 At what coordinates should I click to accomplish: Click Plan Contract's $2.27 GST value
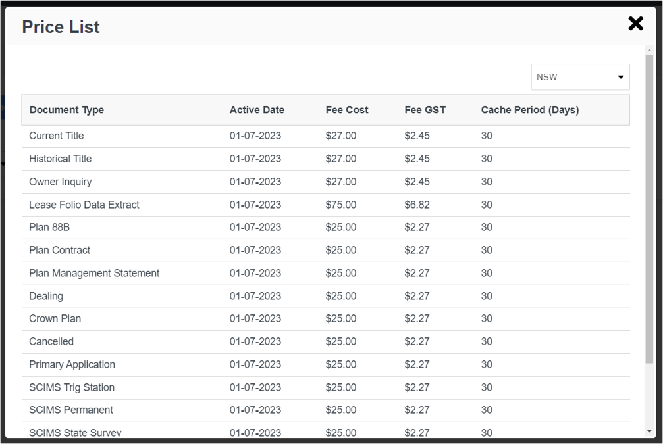click(417, 250)
